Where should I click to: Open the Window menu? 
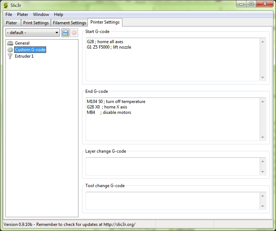coord(41,15)
